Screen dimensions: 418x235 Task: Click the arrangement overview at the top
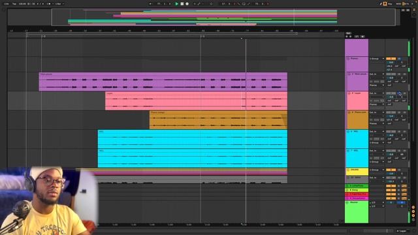pyautogui.click(x=204, y=18)
